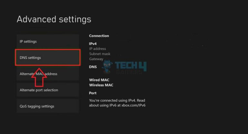Viewport: 248px width, 134px height.
Task: Click the IP address field label
Action: [98, 49]
